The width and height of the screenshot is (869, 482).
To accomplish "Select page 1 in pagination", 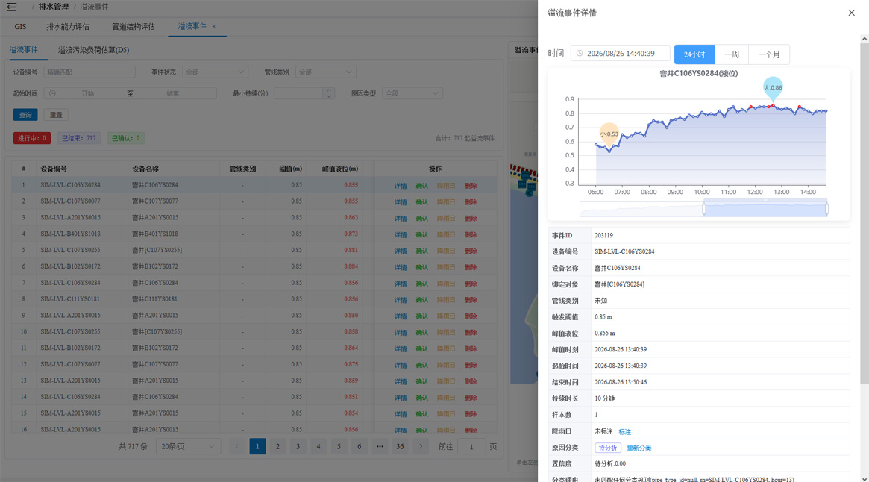I will (x=257, y=446).
